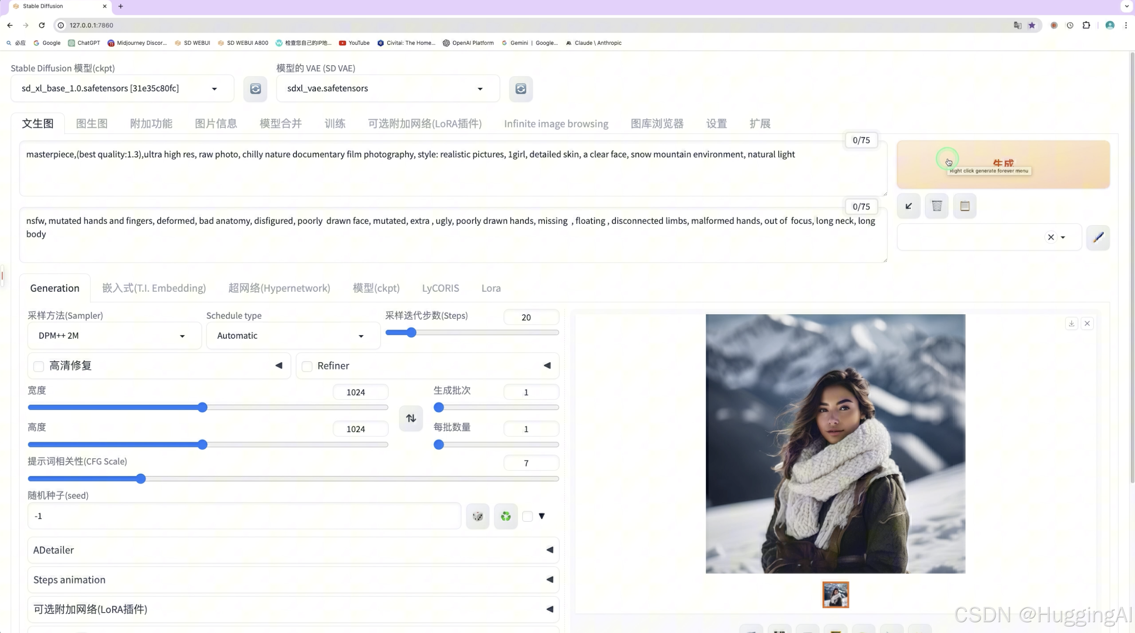
Task: Open the YouTube bookmark
Action: click(354, 43)
